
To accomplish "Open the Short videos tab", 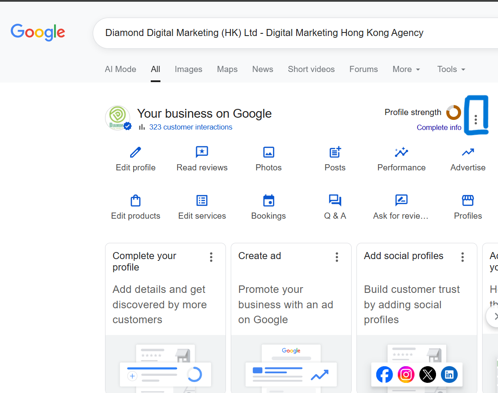I will 311,69.
